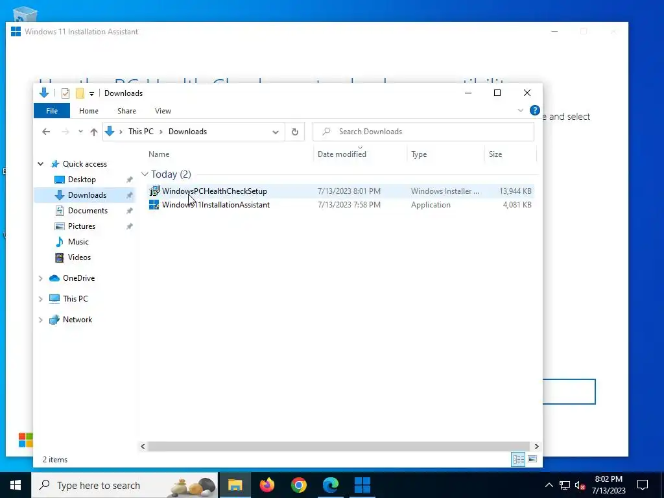Expand the ribbon with the chevron
Viewport: 664px width, 498px height.
pos(520,110)
